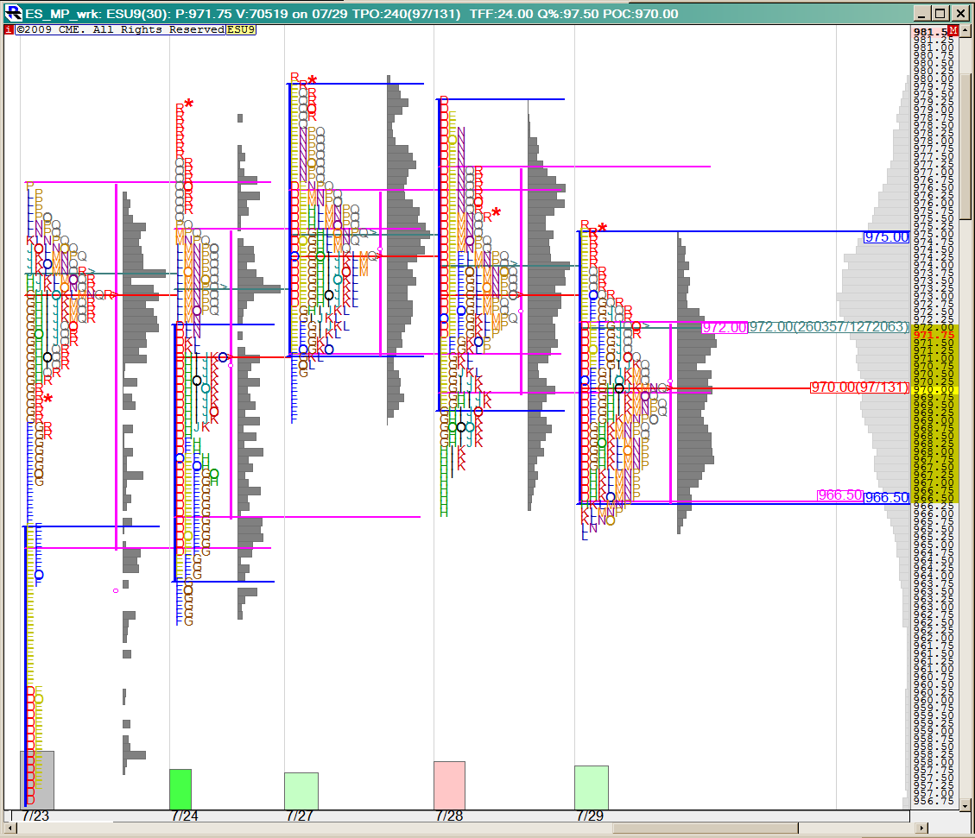Select the red asterisk atop the 7/27 profile
This screenshot has height=838, width=975.
pyautogui.click(x=312, y=81)
